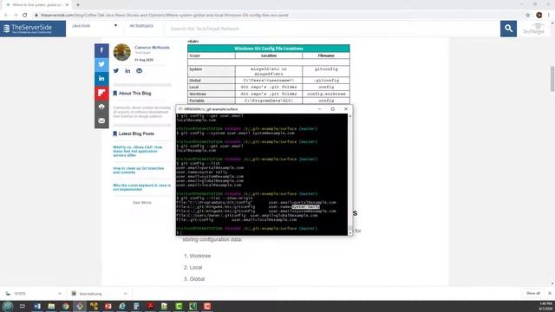This screenshot has height=312, width=555.
Task: Switch to the Git config article tab
Action: coord(36,5)
